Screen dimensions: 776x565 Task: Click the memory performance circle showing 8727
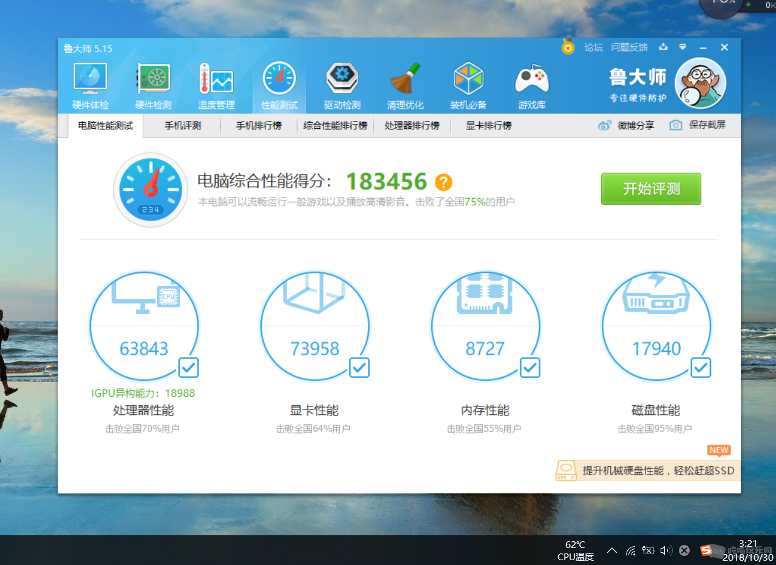[485, 326]
